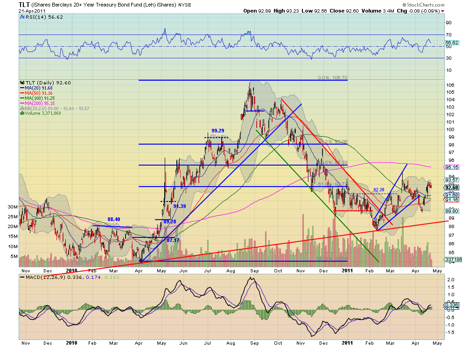The image size is (462, 347).
Task: Click the 50.0% Fibonacci retracement label
Action: coord(333,163)
